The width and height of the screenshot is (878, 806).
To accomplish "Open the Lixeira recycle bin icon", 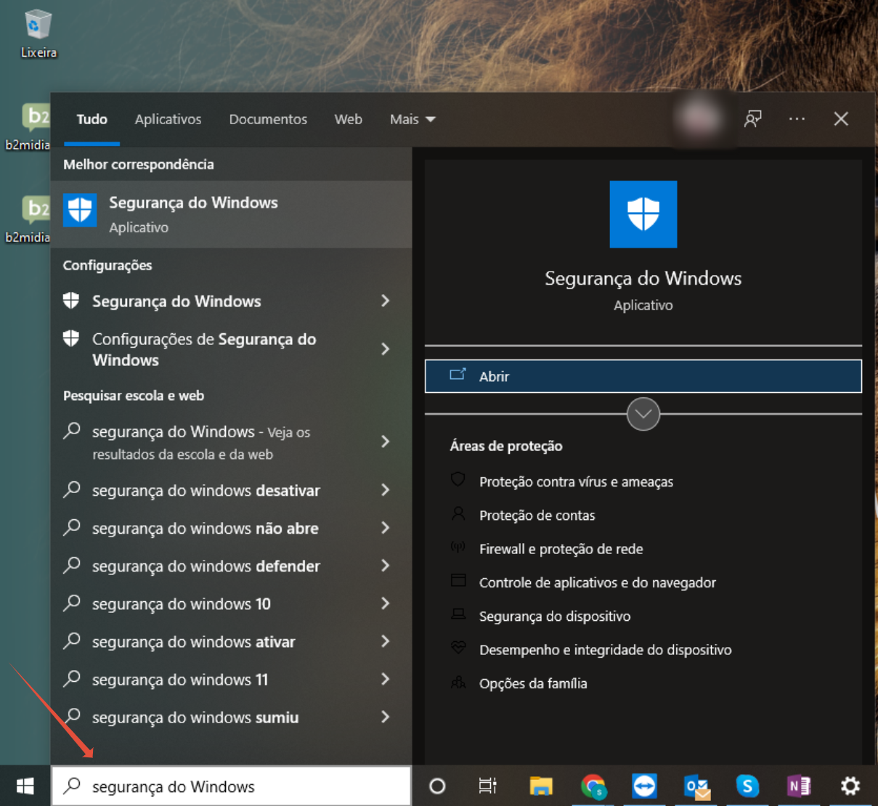I will [x=38, y=33].
